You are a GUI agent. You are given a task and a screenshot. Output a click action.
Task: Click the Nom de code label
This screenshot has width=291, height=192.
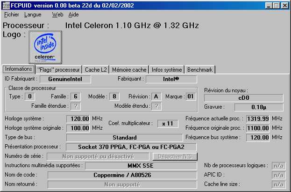21,175
